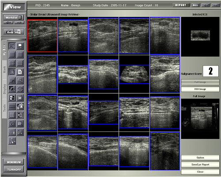Viewport: 221px width, 177px height.
Task: Click the magnifier zoom tool
Action: (x=20, y=81)
